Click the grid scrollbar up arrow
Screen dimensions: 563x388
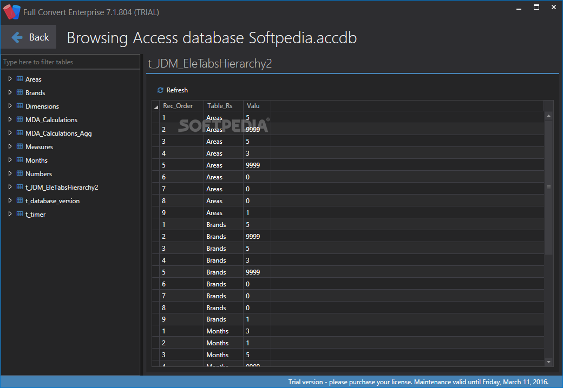548,116
